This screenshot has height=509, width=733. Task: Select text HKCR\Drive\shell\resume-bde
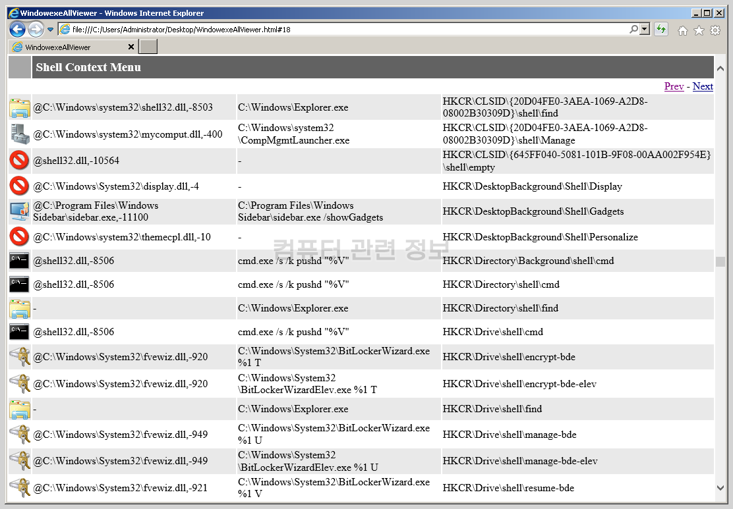tap(508, 487)
